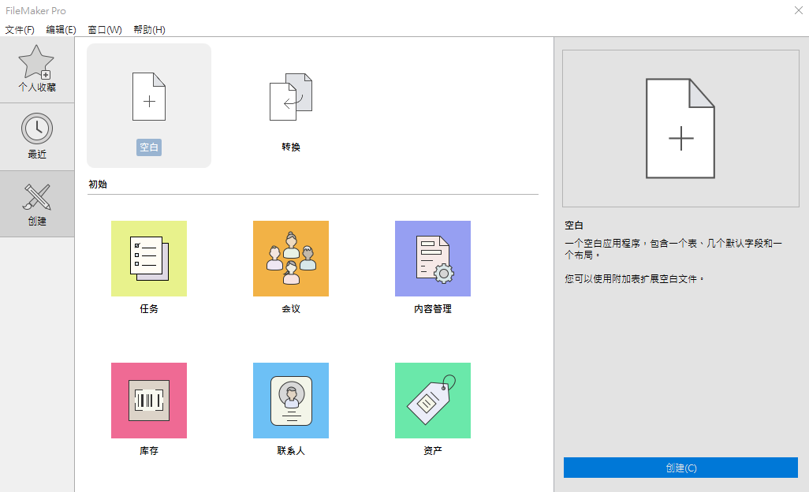Click the large blank file preview image
Image resolution: width=809 pixels, height=492 pixels.
tap(680, 129)
